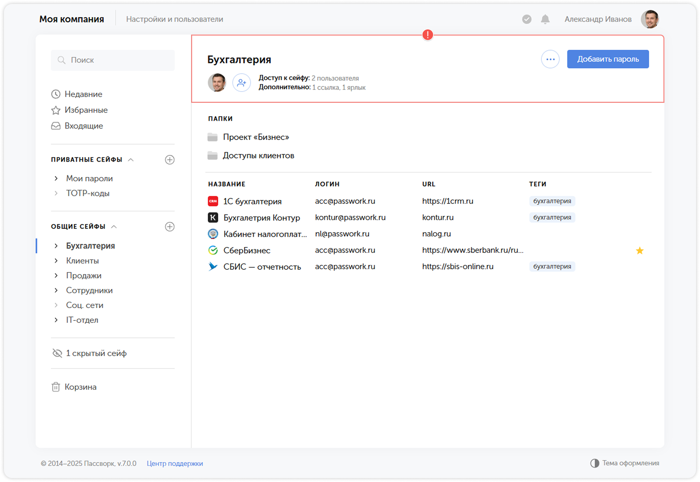Open https://1crm.ru URL
This screenshot has height=482, width=700.
[448, 201]
